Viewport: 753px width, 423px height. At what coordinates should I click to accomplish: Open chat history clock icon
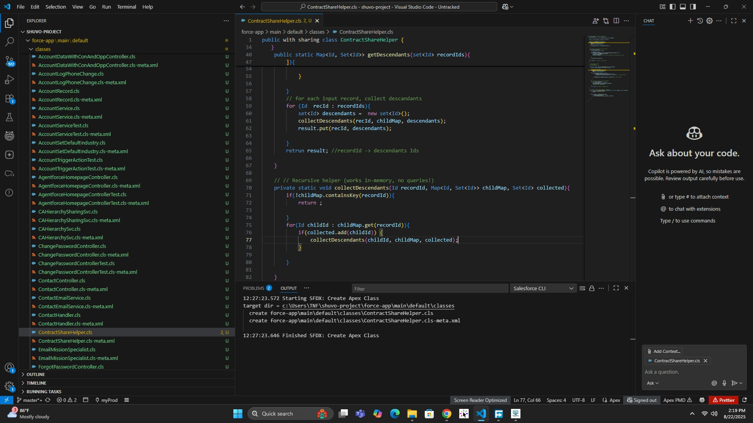[700, 21]
